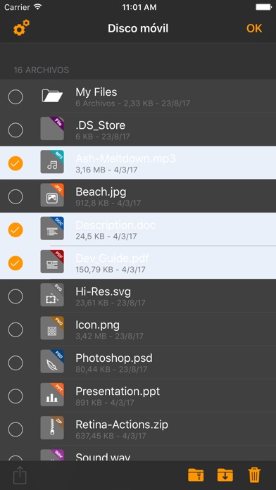Tap the Photoshop.psd PSD file icon

52,361
